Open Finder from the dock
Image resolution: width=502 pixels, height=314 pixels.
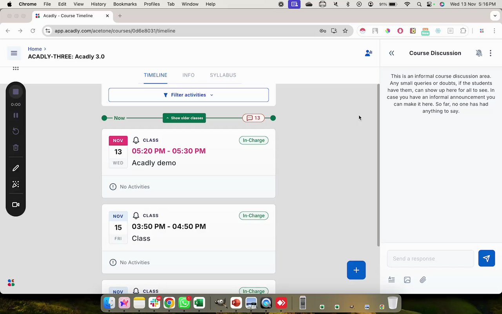tap(109, 303)
